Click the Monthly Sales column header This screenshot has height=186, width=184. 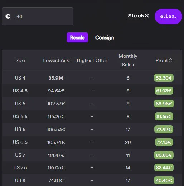(128, 60)
